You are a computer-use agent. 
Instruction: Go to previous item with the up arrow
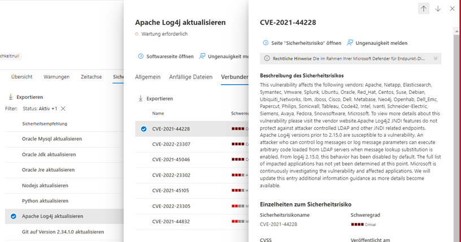click(x=423, y=9)
